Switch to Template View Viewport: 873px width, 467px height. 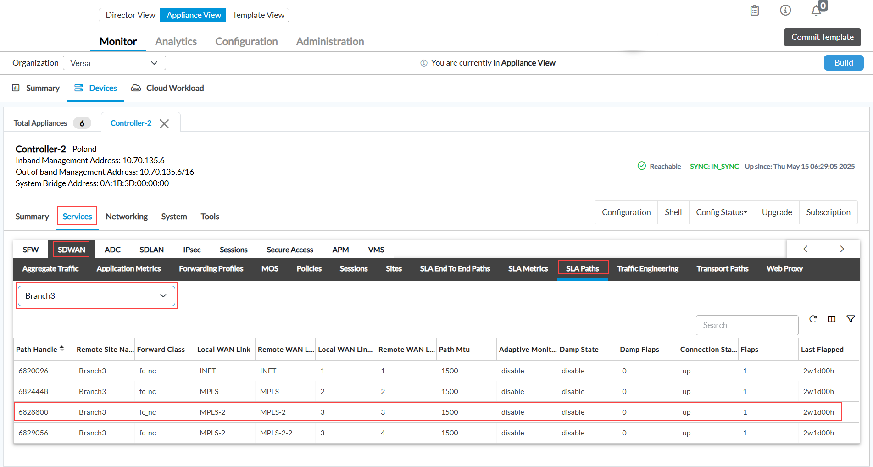[x=258, y=15]
